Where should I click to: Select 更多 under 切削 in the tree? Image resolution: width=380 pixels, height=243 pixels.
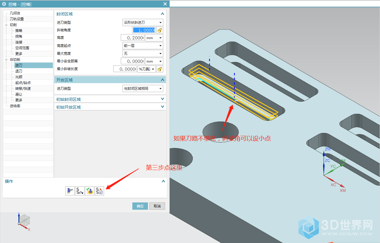[x=19, y=54]
